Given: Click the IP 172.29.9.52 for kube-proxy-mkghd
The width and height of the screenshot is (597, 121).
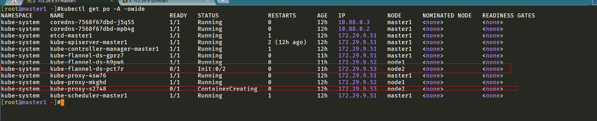Looking at the screenshot, I should click(x=357, y=82).
